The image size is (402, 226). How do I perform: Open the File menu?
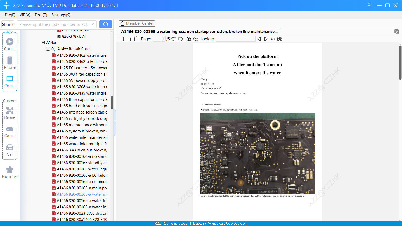pos(10,15)
